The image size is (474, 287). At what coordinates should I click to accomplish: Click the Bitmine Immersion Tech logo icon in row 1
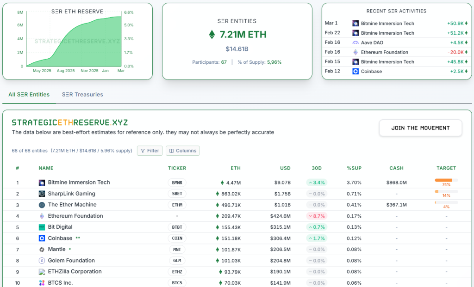click(x=42, y=183)
